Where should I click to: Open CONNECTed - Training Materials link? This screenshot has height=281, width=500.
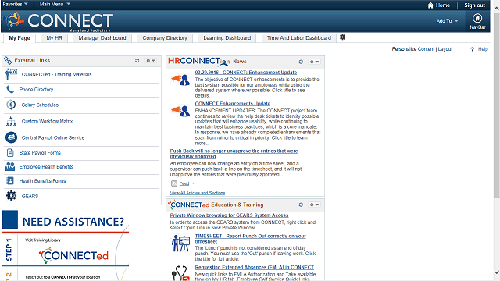click(x=56, y=75)
